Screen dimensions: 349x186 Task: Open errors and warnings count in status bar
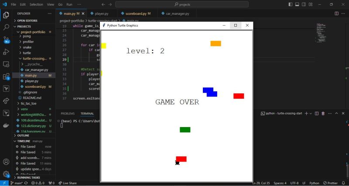click(x=38, y=183)
